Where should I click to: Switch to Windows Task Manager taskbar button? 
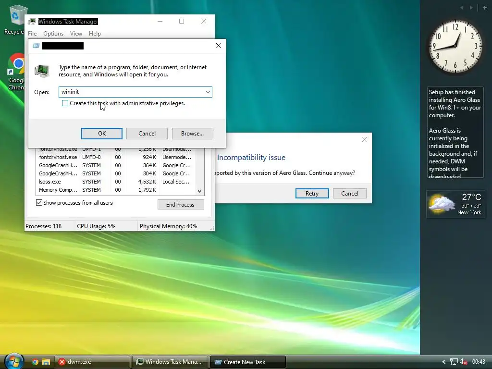[x=170, y=362]
